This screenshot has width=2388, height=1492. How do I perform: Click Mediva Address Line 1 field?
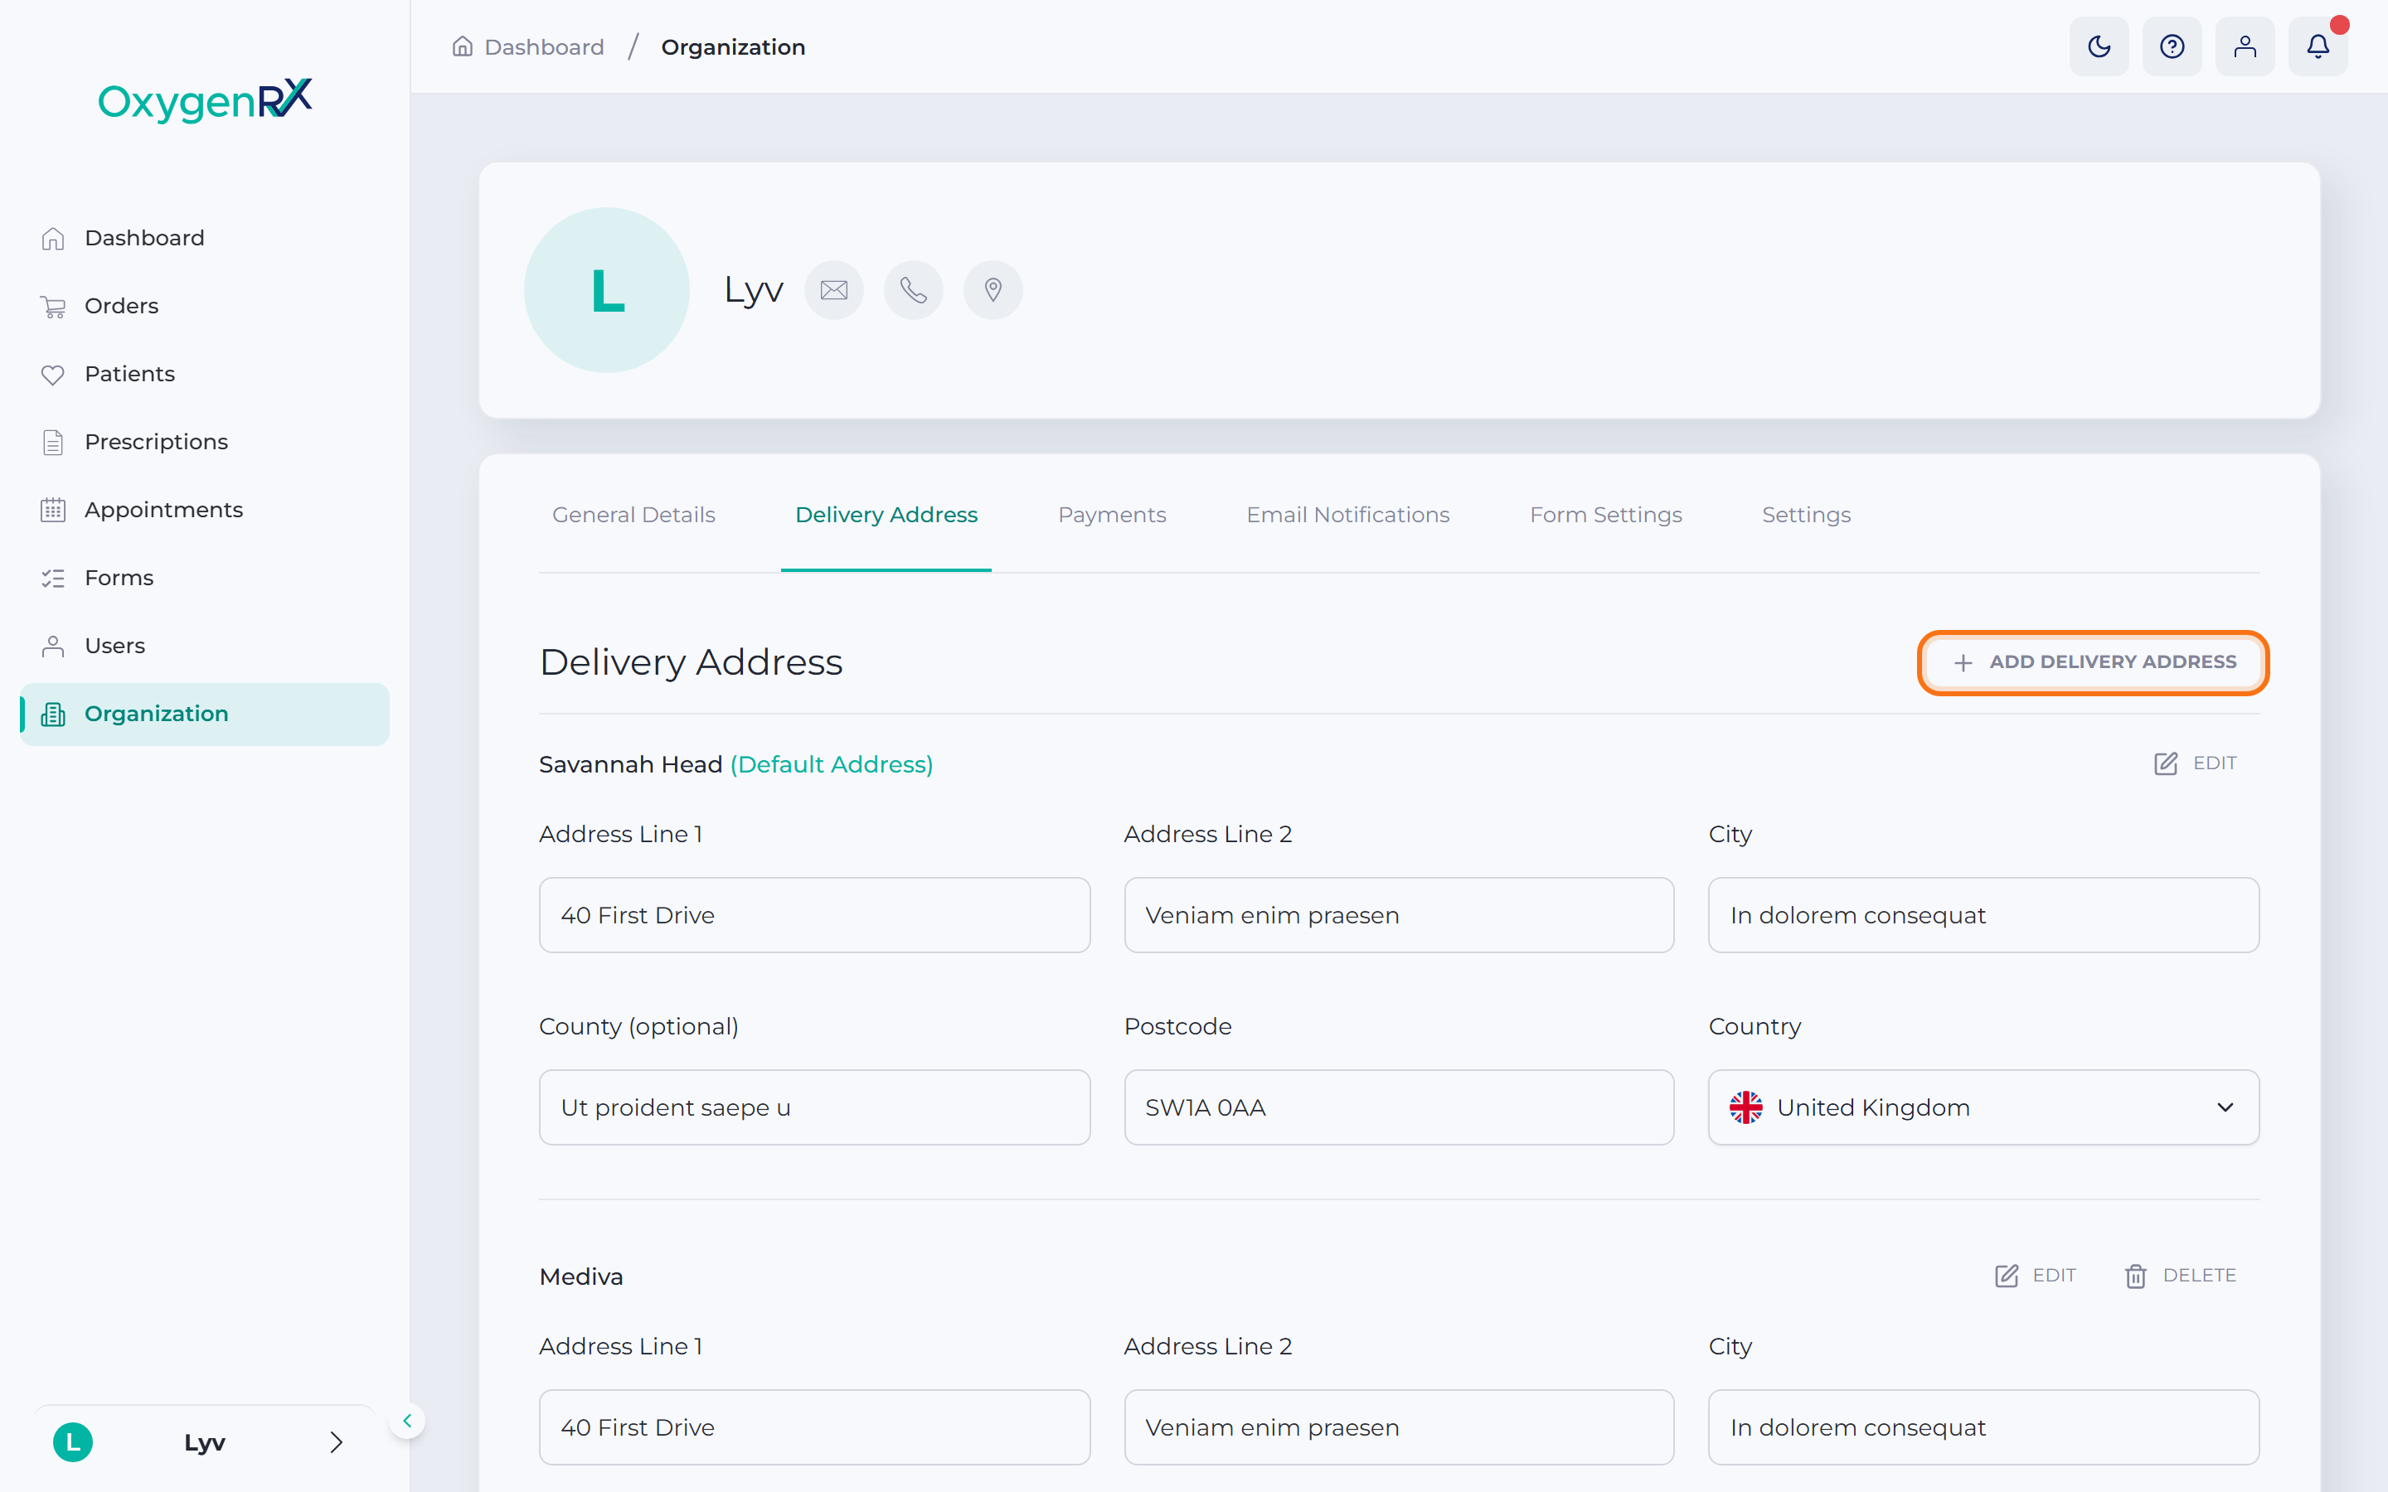coord(814,1427)
